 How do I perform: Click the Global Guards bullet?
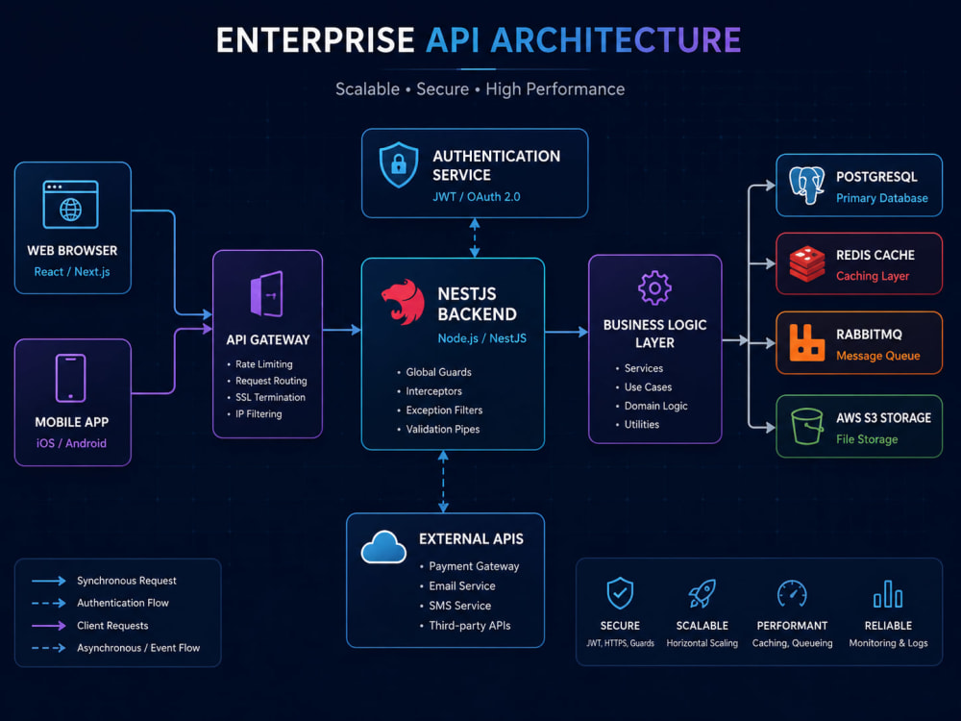pyautogui.click(x=434, y=372)
